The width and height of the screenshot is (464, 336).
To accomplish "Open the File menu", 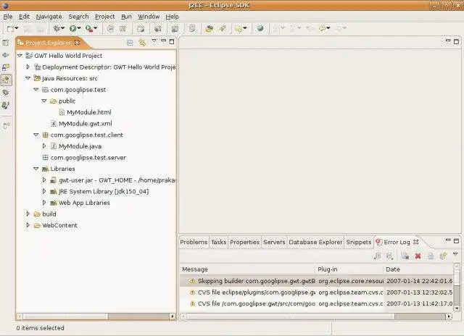I will coord(8,17).
